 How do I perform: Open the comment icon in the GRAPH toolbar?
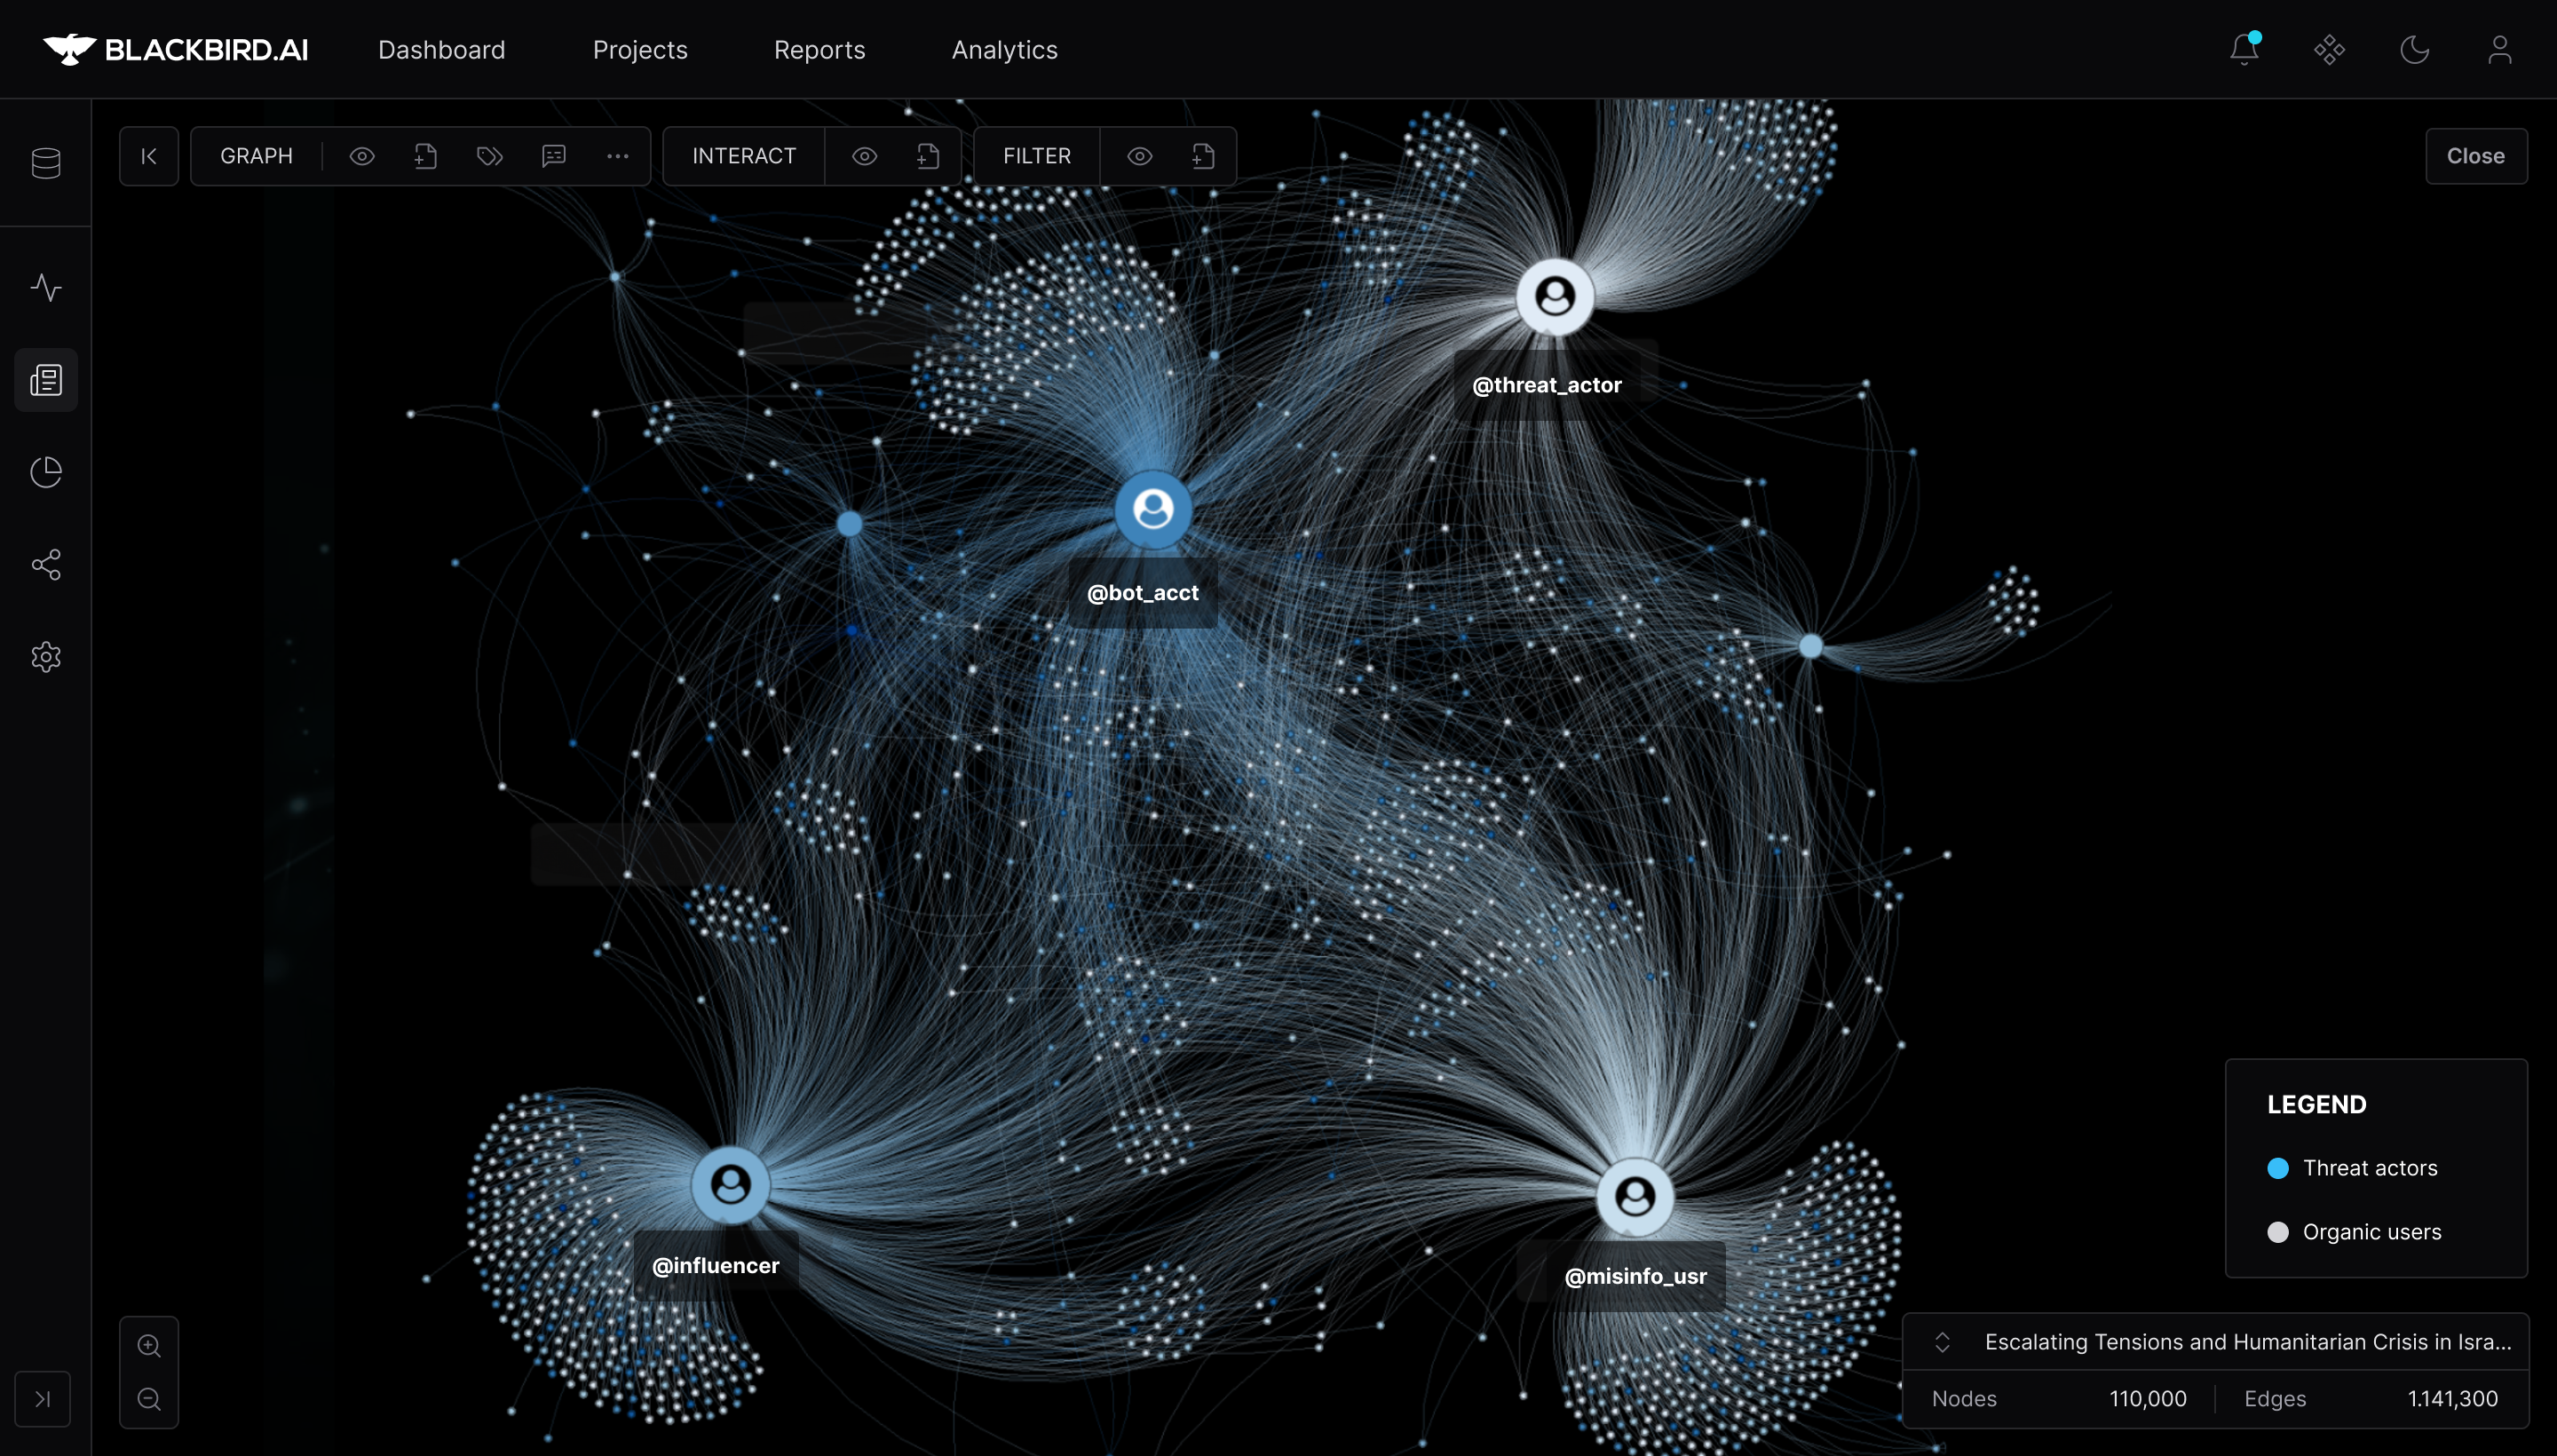coord(554,156)
